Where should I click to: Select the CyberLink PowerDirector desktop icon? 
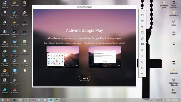tap(15, 14)
